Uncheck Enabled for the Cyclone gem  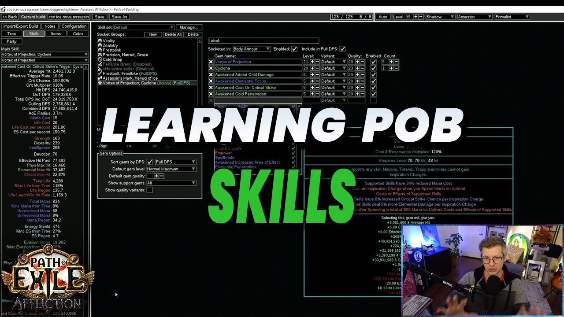374,68
